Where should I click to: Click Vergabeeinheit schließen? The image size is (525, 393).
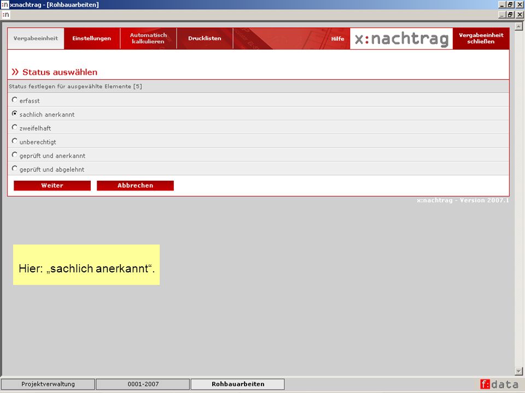pyautogui.click(x=481, y=38)
